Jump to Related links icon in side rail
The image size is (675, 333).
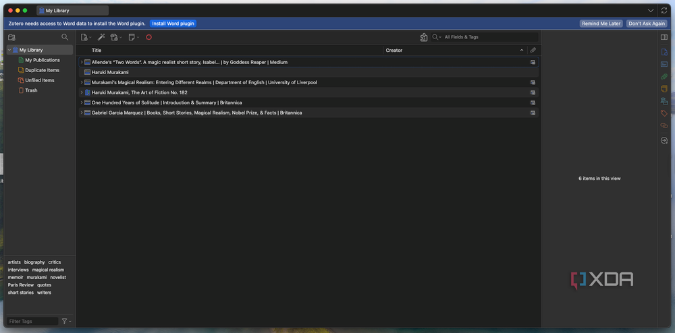(x=664, y=125)
